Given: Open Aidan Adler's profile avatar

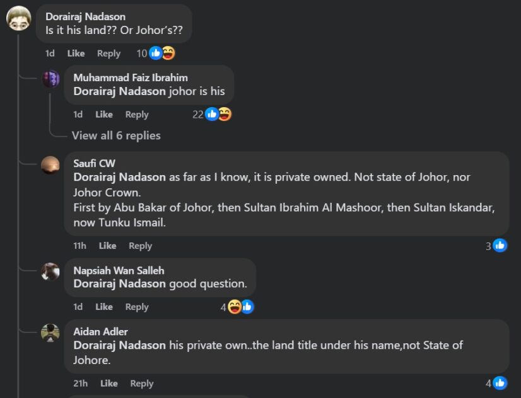Looking at the screenshot, I should coord(50,333).
